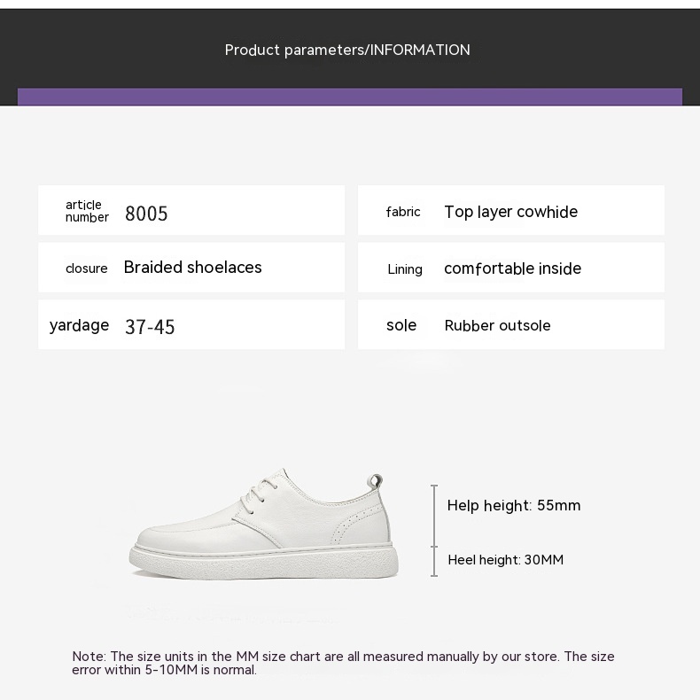
Task: Click the Rubber outsole text
Action: click(x=497, y=326)
